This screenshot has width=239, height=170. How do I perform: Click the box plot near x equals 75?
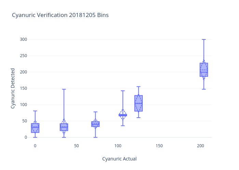(96, 124)
